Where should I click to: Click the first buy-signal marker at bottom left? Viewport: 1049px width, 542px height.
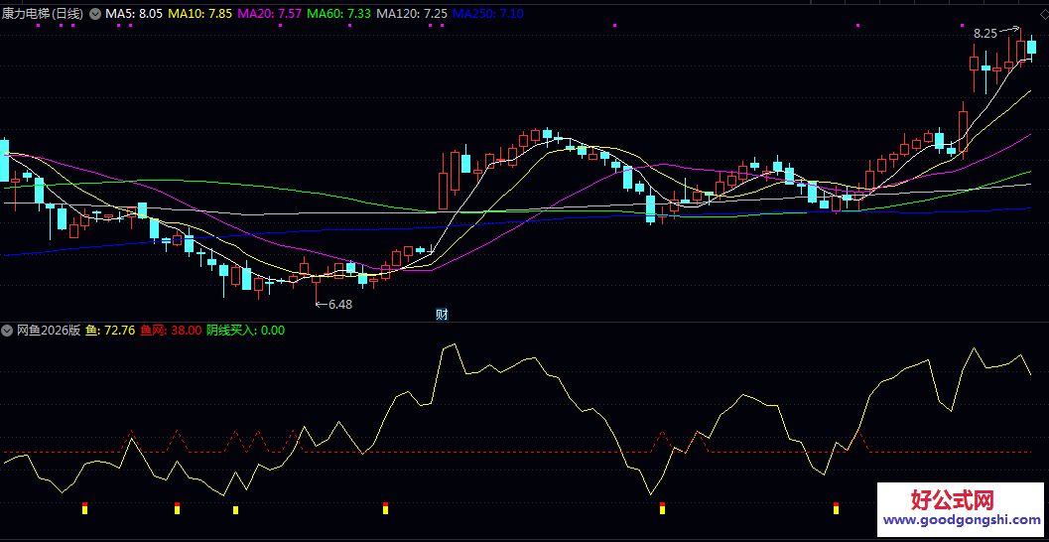click(84, 509)
